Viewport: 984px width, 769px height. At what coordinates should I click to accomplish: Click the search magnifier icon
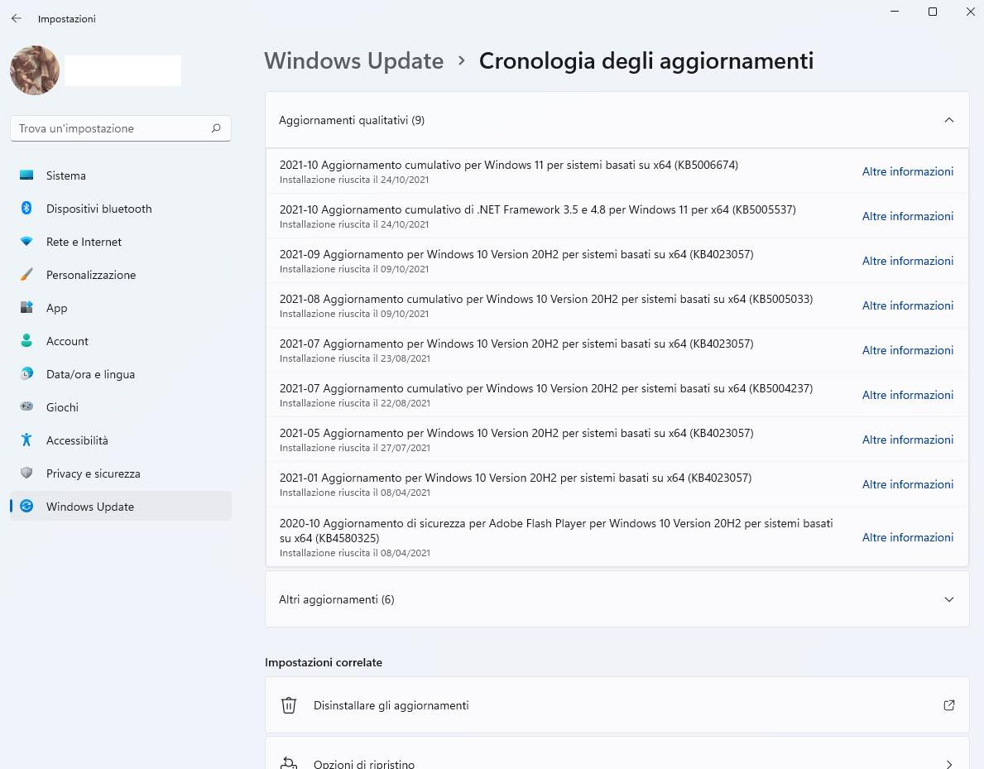click(x=216, y=128)
